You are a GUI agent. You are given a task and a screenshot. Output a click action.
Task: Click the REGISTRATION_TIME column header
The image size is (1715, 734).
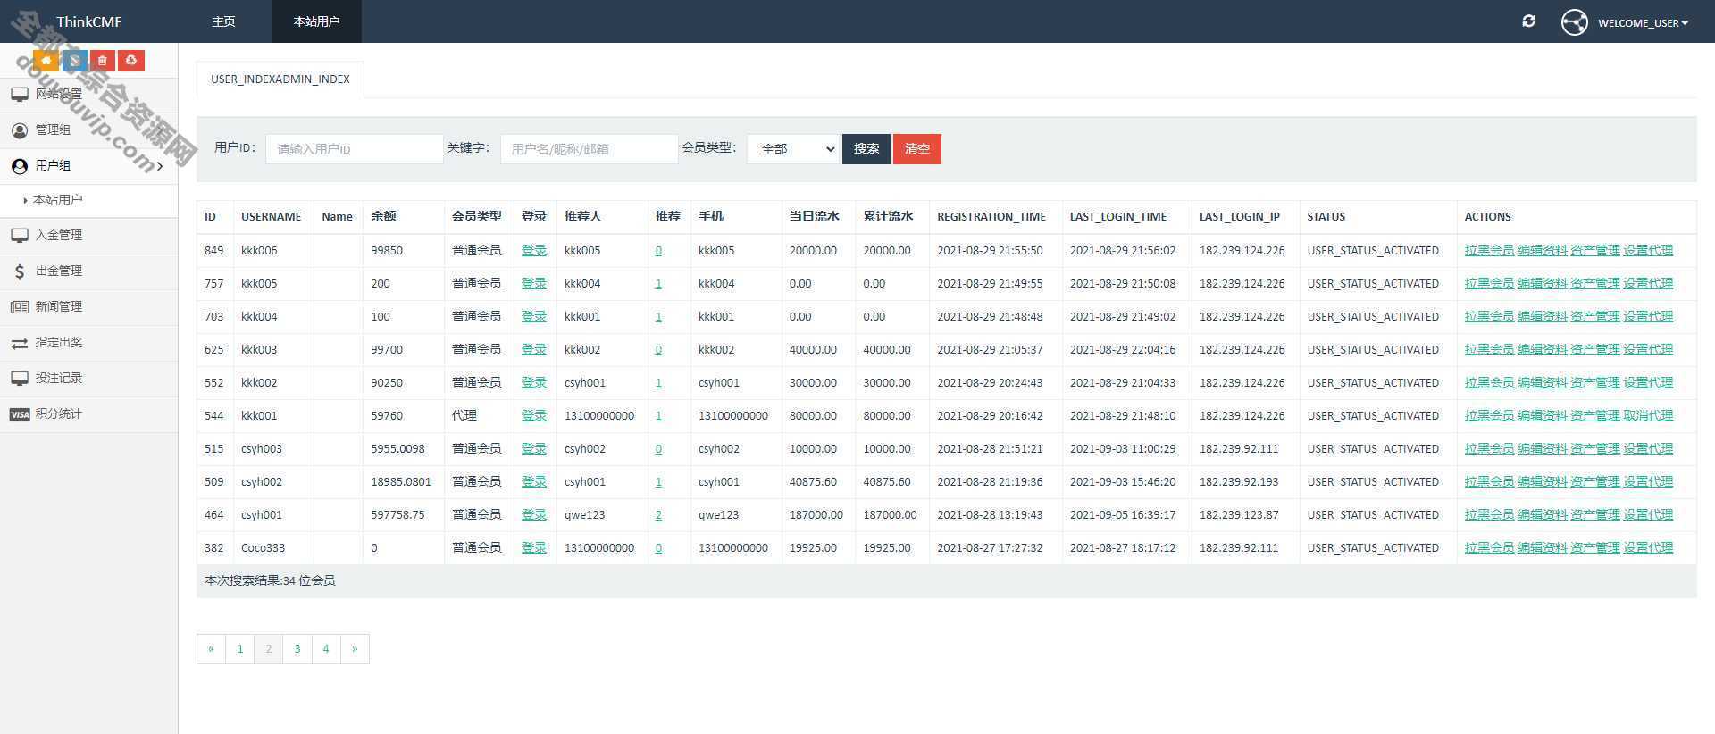pos(991,216)
